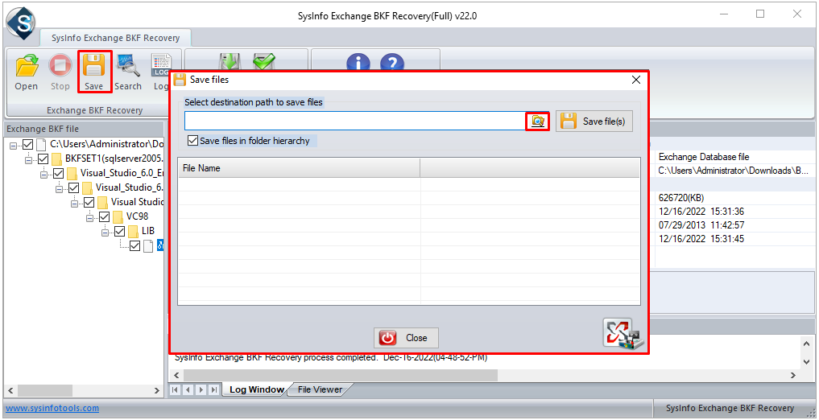Click the tree panel scroll left arrow
The image size is (819, 420).
click(10, 390)
